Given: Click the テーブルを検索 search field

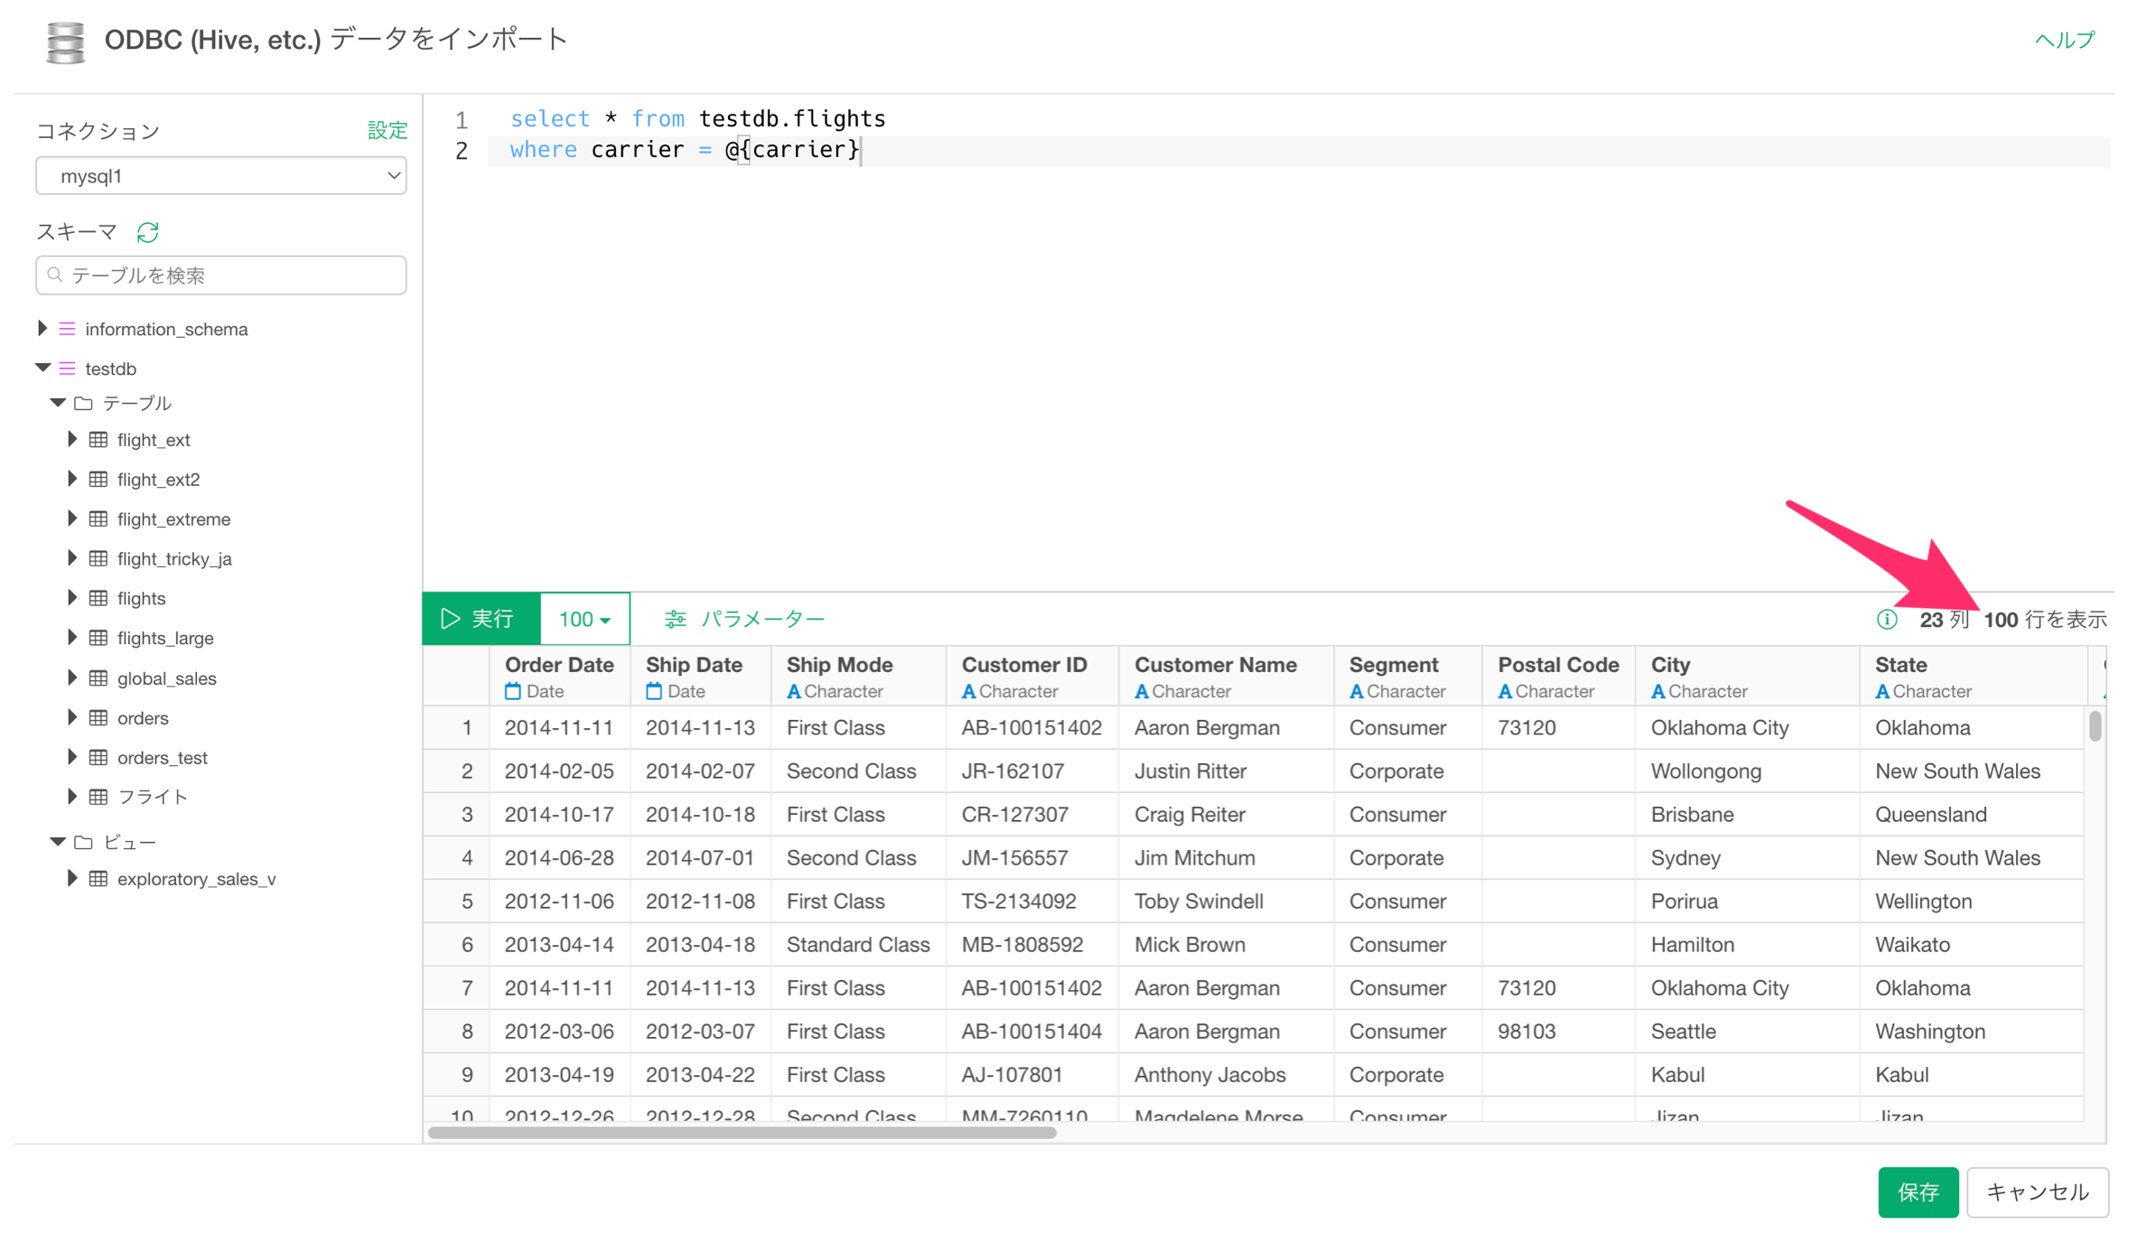Looking at the screenshot, I should point(220,275).
